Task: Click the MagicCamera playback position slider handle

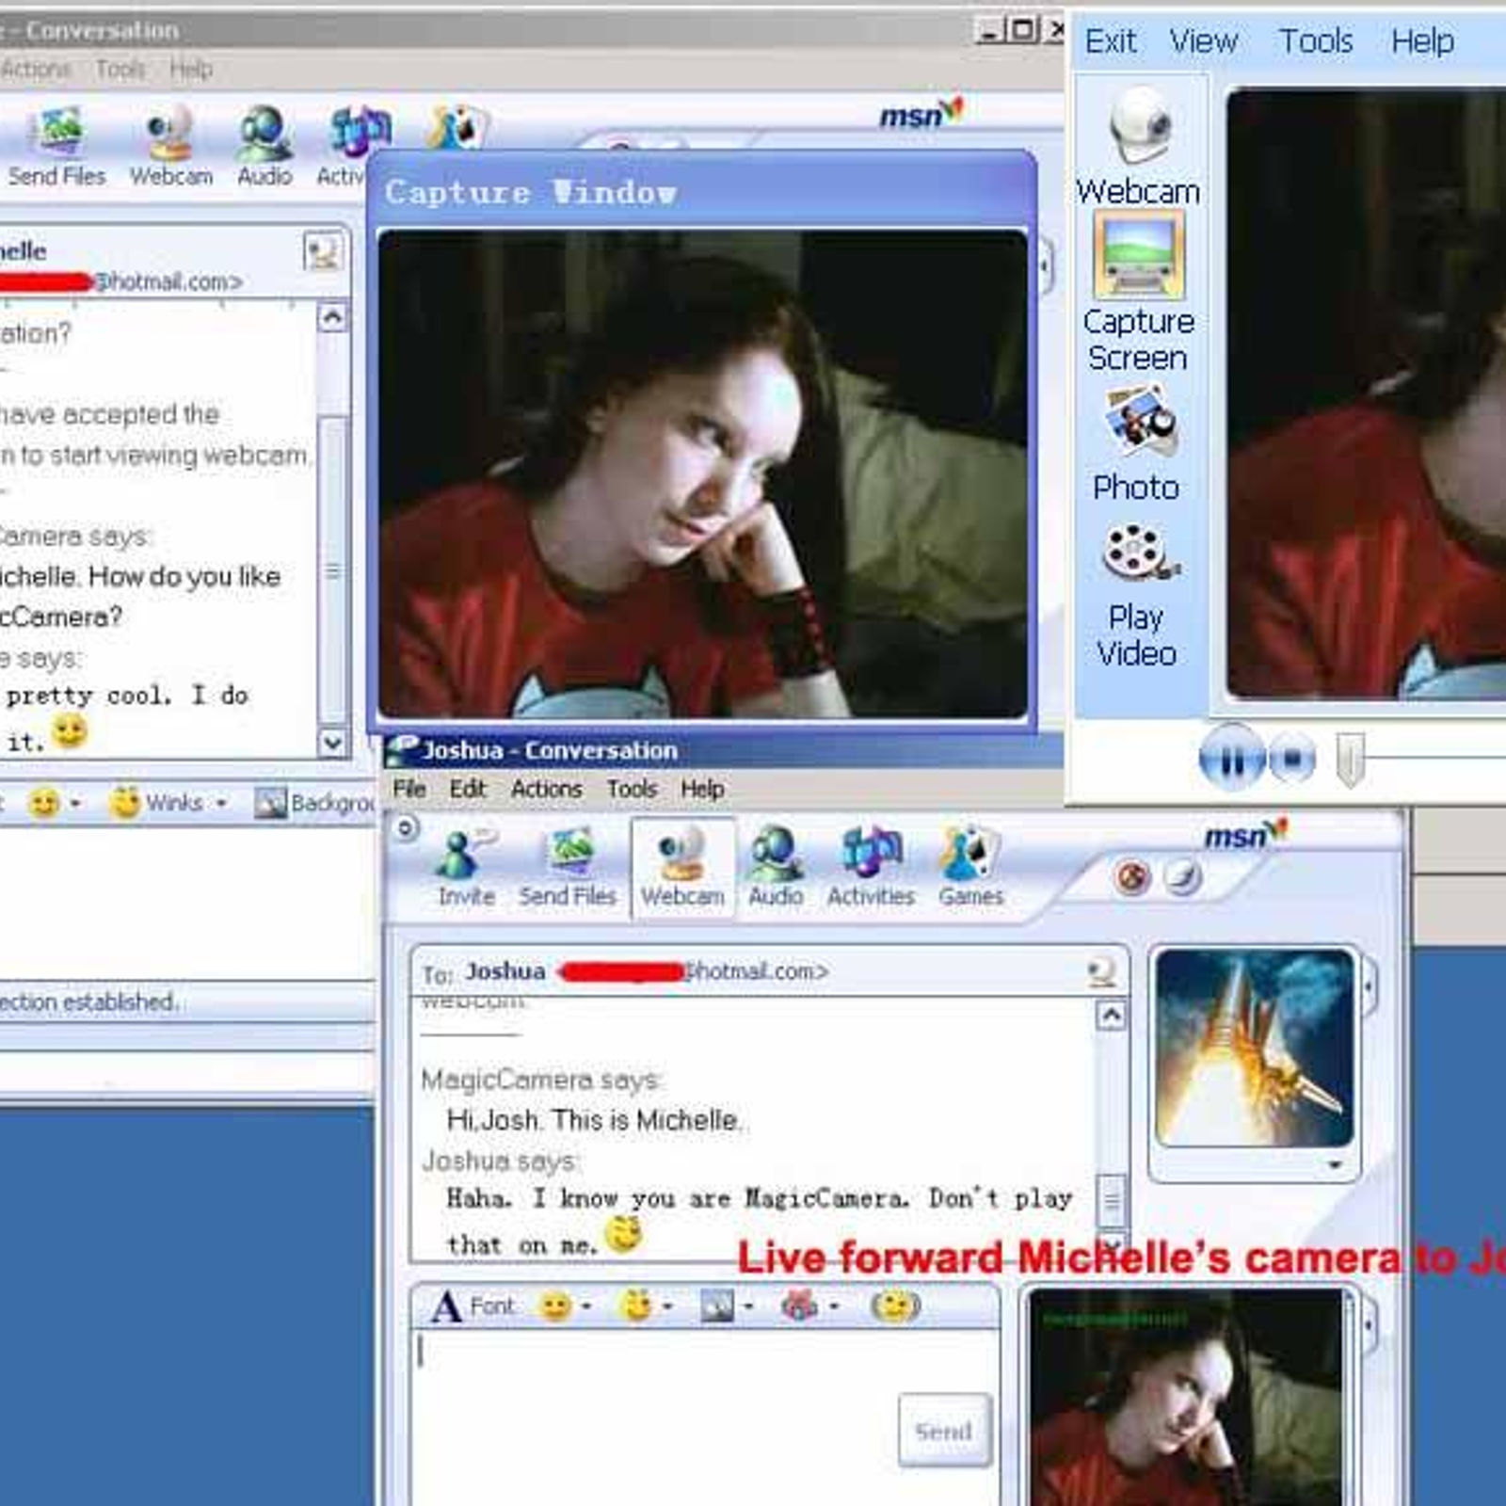Action: point(1350,760)
